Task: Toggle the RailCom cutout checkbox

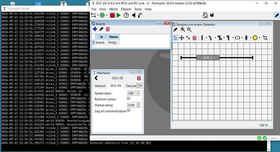Action: click(128, 98)
